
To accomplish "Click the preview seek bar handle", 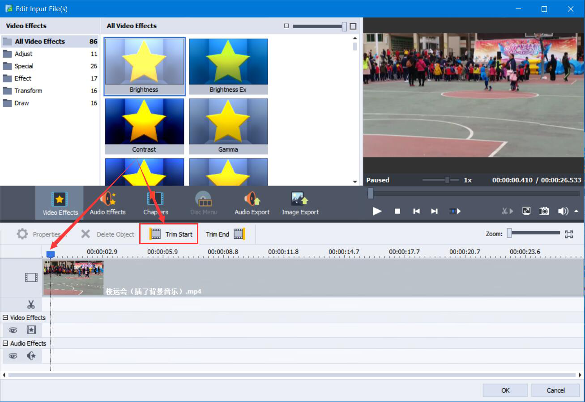I will coord(370,193).
